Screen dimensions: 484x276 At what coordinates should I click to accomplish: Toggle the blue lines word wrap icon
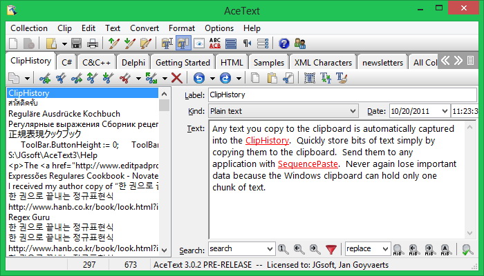(x=230, y=43)
